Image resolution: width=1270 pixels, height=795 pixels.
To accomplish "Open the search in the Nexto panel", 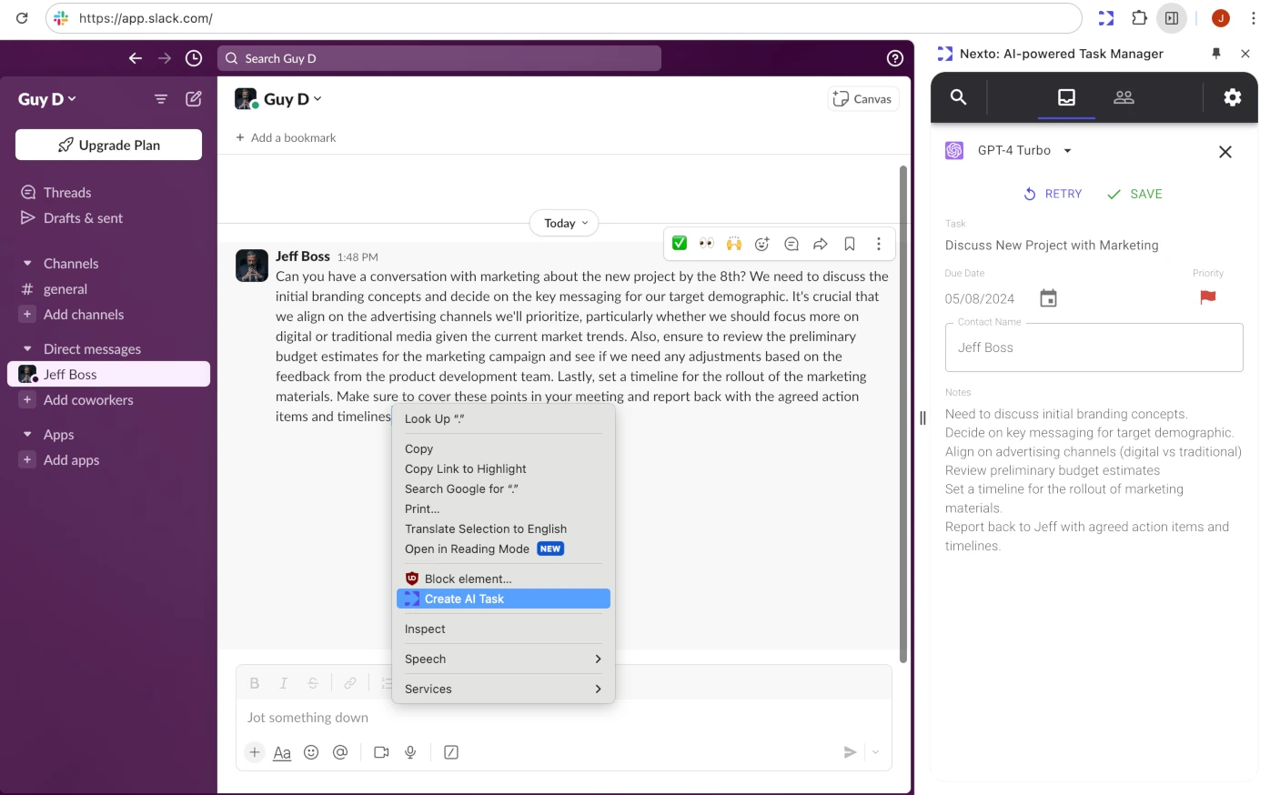I will point(958,97).
